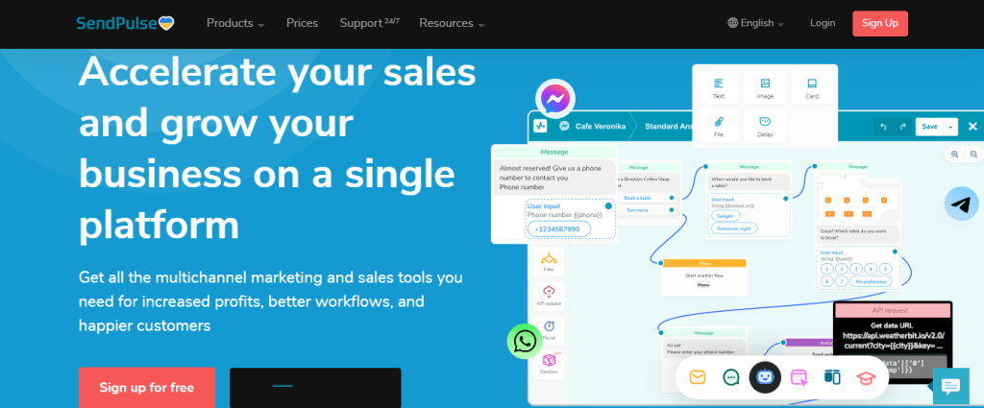Choose the Tomorrow night reply option
The height and width of the screenshot is (408, 984).
coord(734,228)
